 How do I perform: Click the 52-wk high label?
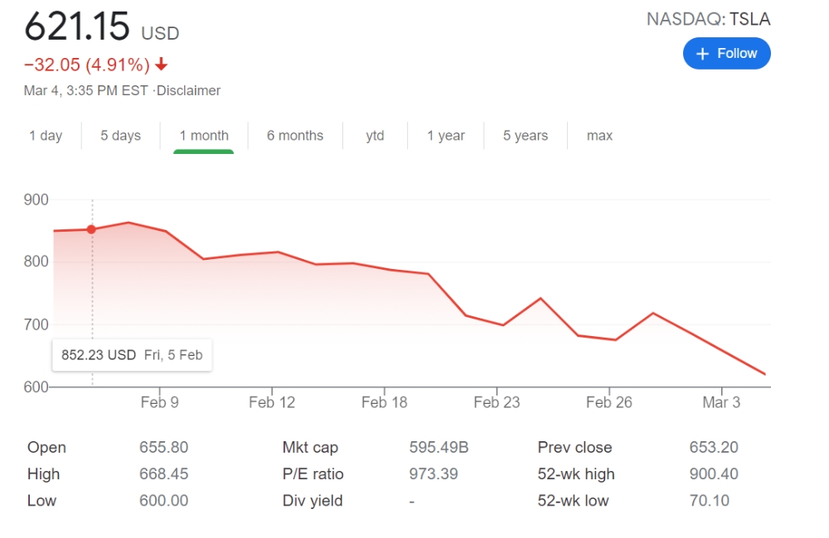(576, 474)
